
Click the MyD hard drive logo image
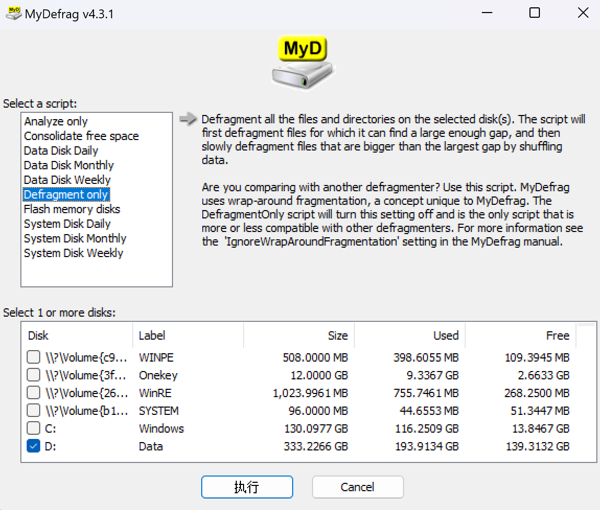click(x=303, y=63)
